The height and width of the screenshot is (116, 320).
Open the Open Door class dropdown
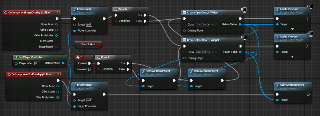[203, 24]
